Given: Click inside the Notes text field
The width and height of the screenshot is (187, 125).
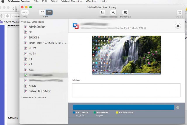Looking at the screenshot, I should [x=126, y=90].
